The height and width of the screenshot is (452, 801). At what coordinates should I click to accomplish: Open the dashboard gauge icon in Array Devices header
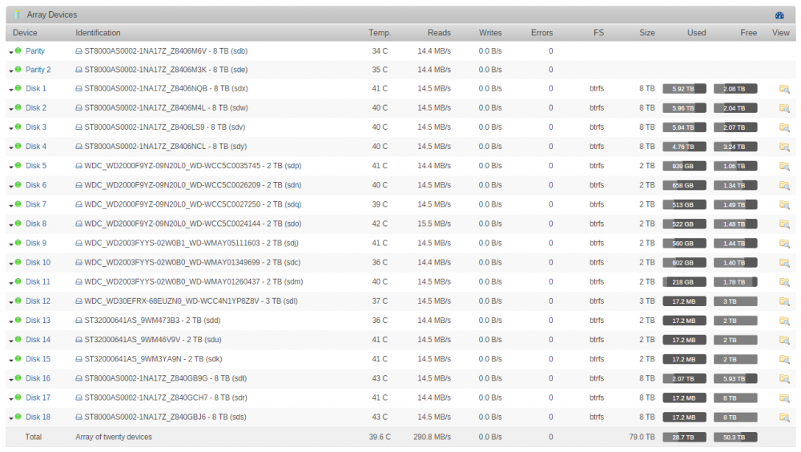coord(779,15)
